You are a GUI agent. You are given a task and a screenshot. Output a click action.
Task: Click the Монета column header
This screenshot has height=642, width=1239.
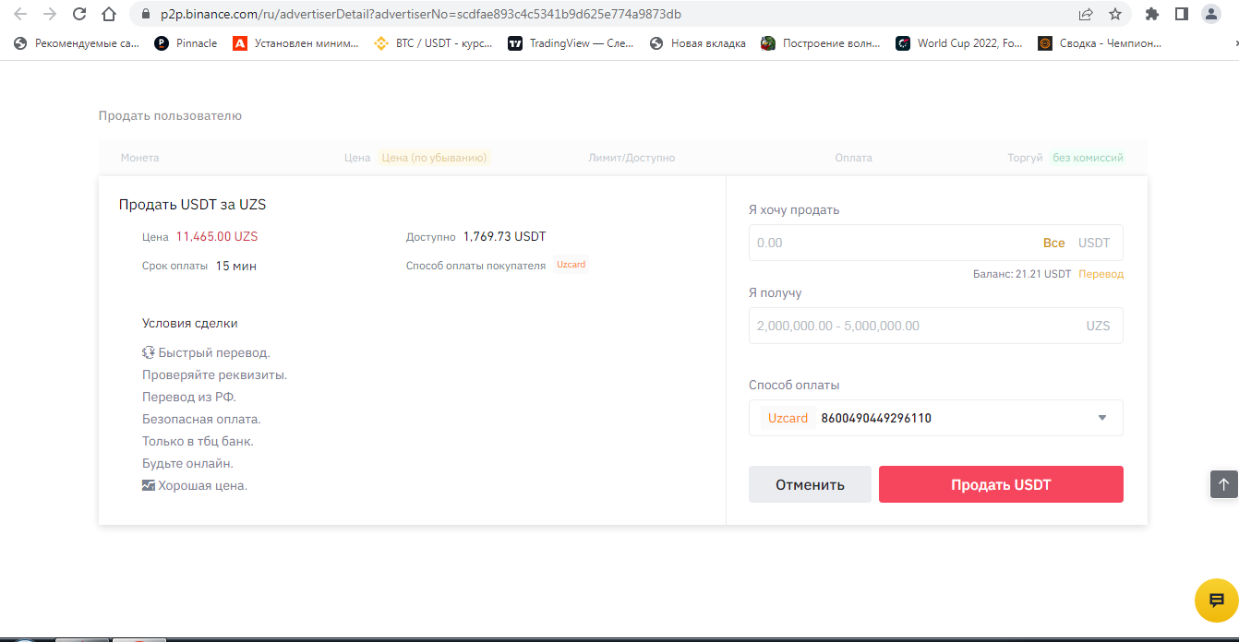[x=139, y=158]
